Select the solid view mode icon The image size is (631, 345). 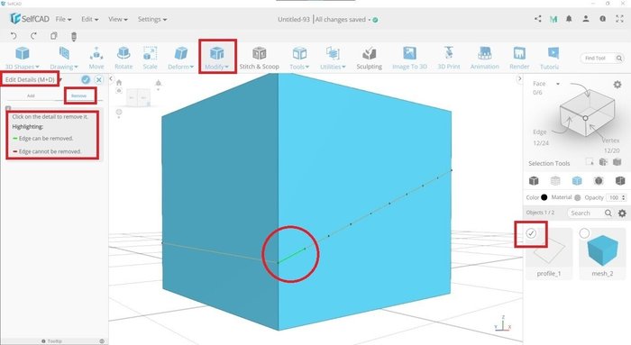pyautogui.click(x=534, y=180)
